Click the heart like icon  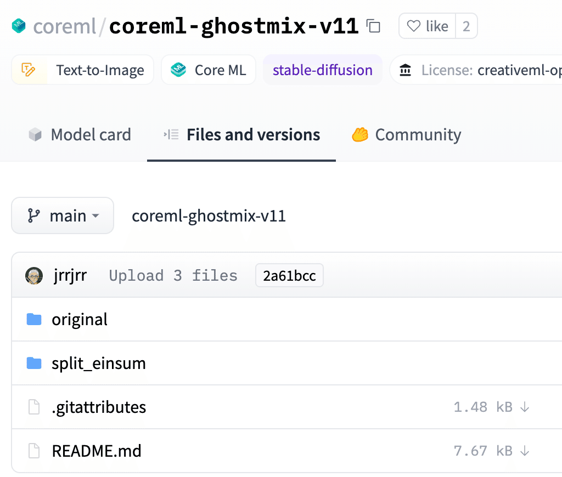tap(414, 26)
